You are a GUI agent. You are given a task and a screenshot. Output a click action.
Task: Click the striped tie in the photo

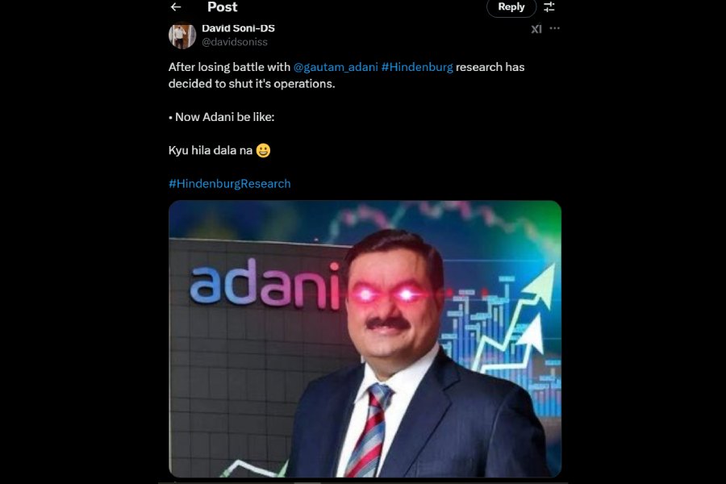[x=369, y=428]
